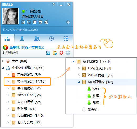Click the company logo icon
The image size is (137, 129).
[6, 47]
